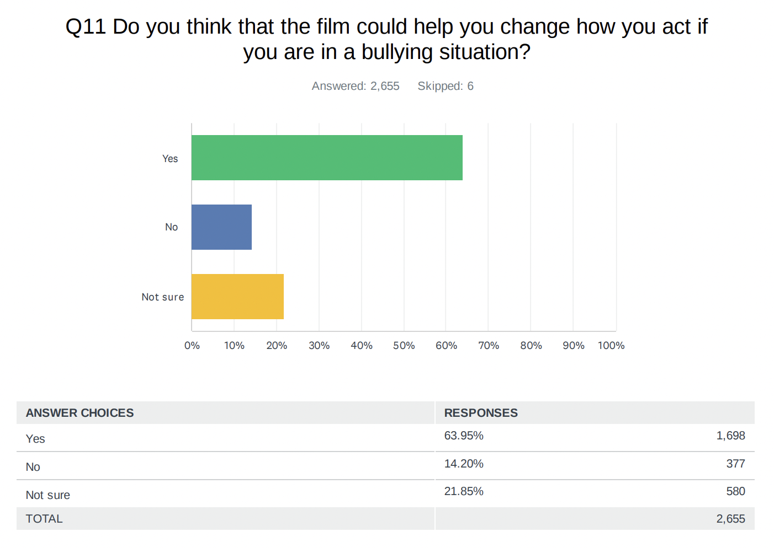Select the No axis label

pyautogui.click(x=171, y=227)
